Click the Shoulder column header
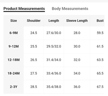The width and height of the screenshot is (108, 96). 34,21
